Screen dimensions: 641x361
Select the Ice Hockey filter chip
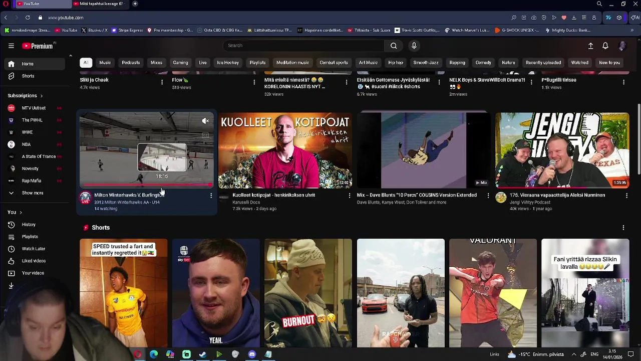click(228, 63)
